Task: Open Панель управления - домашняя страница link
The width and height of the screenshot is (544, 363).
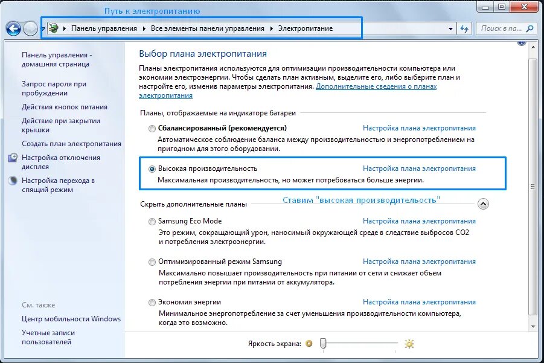Action: click(x=57, y=59)
